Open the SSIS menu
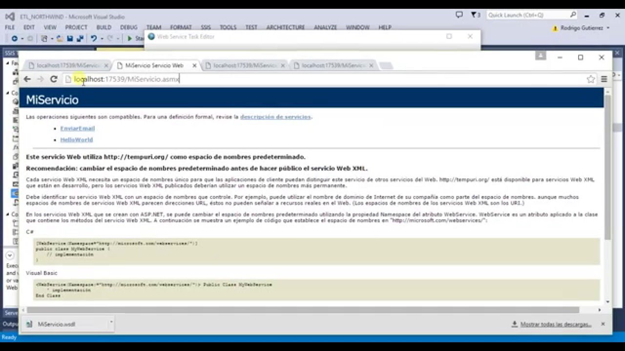The width and height of the screenshot is (625, 351). (x=206, y=27)
